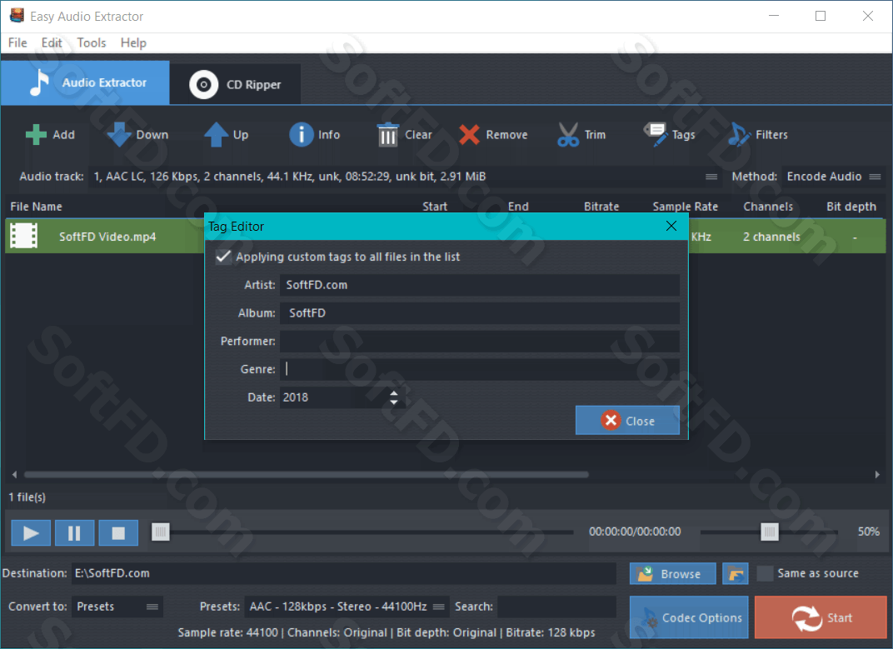Toggle applying custom tags to all files
The width and height of the screenshot is (893, 649).
pyautogui.click(x=223, y=257)
